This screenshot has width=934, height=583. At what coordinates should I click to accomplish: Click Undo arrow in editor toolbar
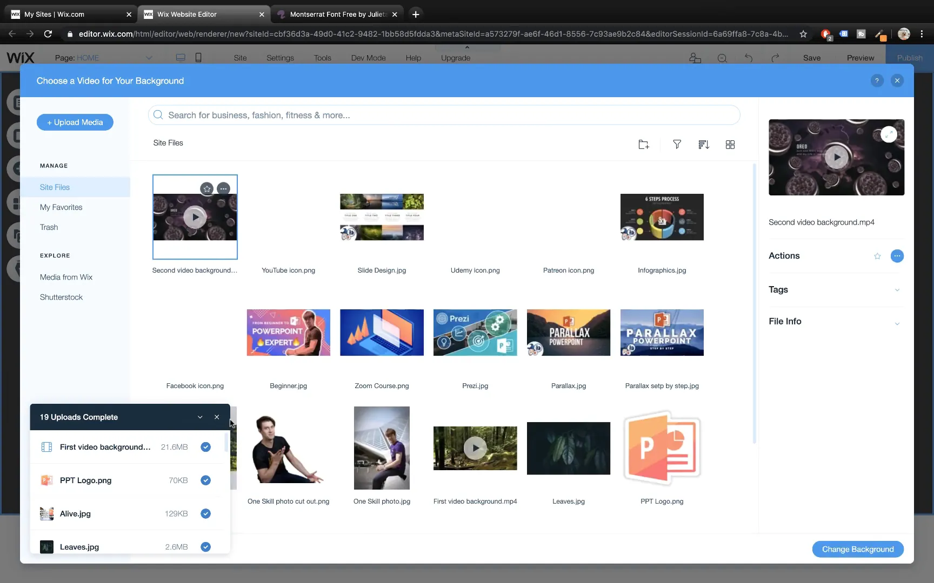click(749, 58)
